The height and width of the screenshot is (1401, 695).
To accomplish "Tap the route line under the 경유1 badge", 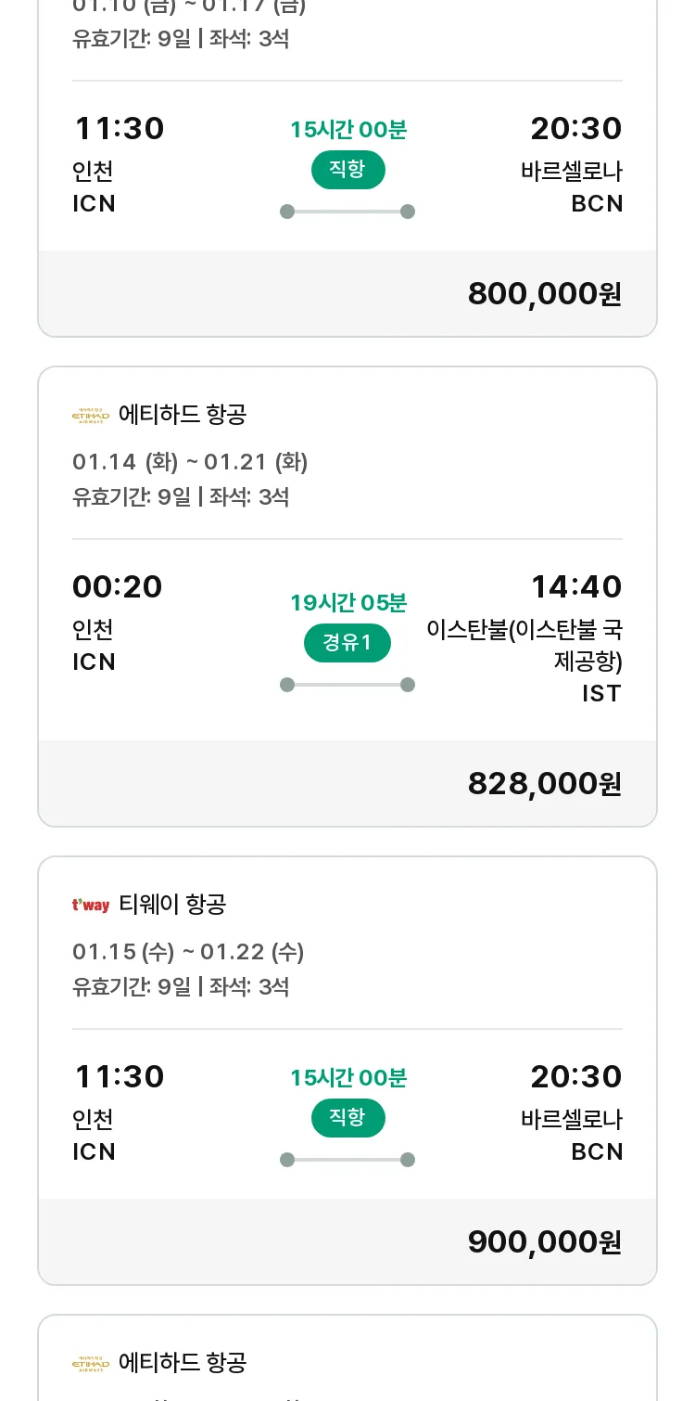I will point(347,685).
